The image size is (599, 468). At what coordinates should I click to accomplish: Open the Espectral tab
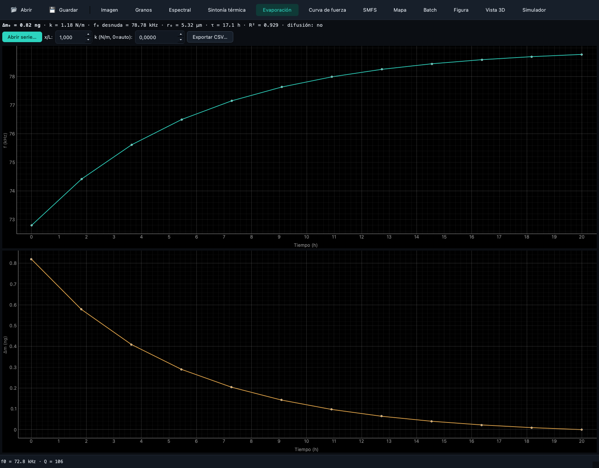click(x=180, y=10)
